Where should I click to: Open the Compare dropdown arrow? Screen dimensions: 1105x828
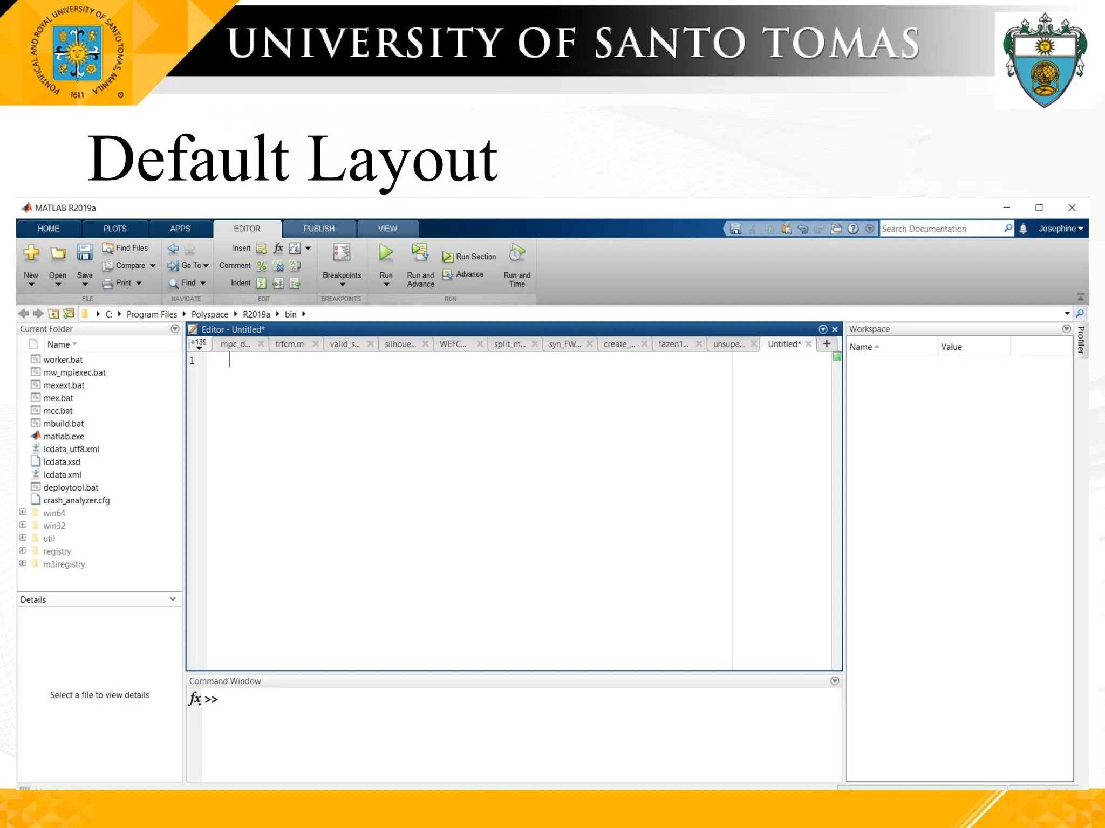(153, 266)
